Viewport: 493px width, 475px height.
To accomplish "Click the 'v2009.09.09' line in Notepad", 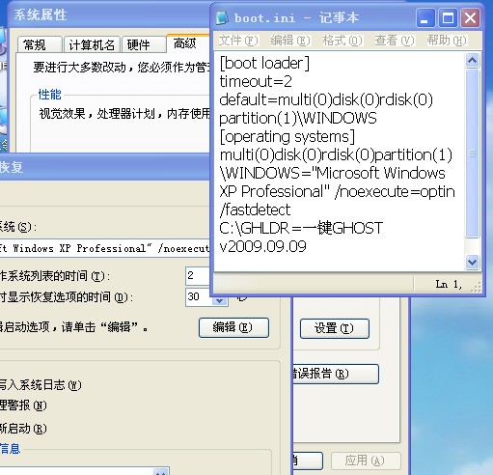I will coord(263,247).
